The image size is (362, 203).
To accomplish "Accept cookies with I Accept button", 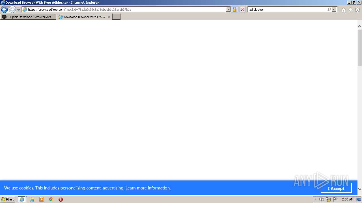I will (x=336, y=188).
